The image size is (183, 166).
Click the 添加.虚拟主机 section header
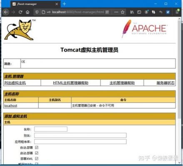click(90, 116)
